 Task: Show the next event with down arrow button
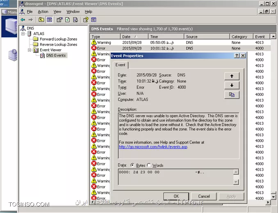[232, 85]
